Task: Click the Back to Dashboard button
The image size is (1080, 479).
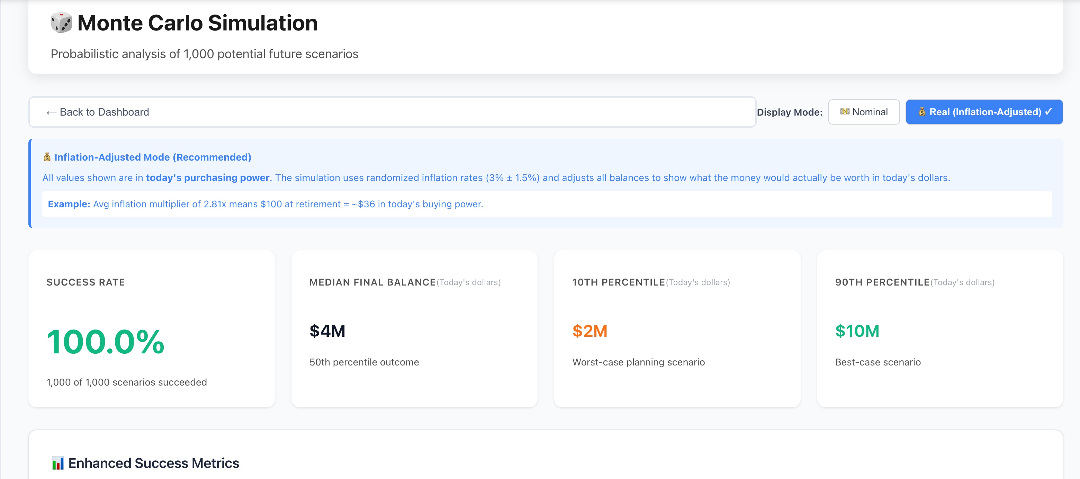Action: [392, 112]
